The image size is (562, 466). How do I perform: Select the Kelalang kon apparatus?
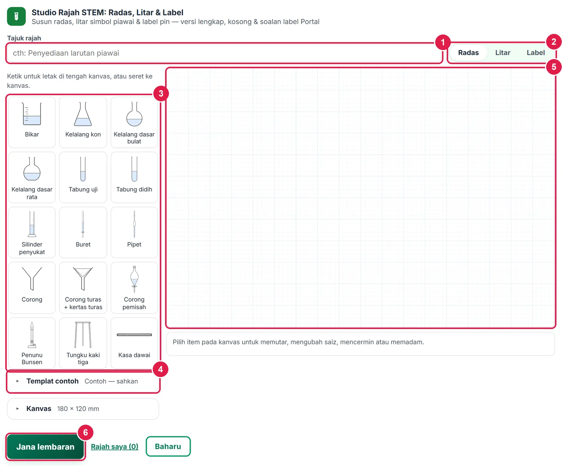pos(83,122)
